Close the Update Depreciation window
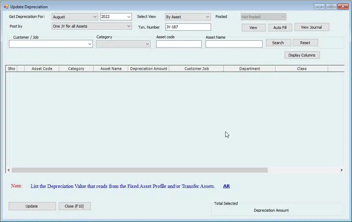The image size is (352, 222). click(343, 7)
